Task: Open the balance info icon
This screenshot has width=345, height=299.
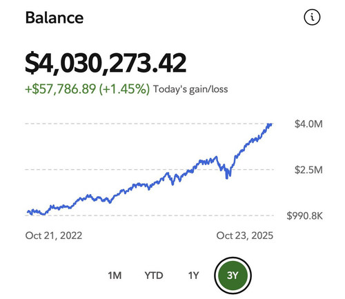Action: click(312, 17)
